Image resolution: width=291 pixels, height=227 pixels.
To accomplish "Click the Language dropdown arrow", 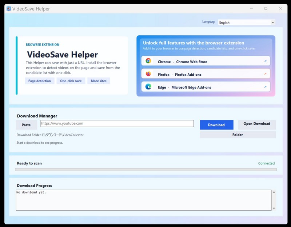I will (x=273, y=23).
